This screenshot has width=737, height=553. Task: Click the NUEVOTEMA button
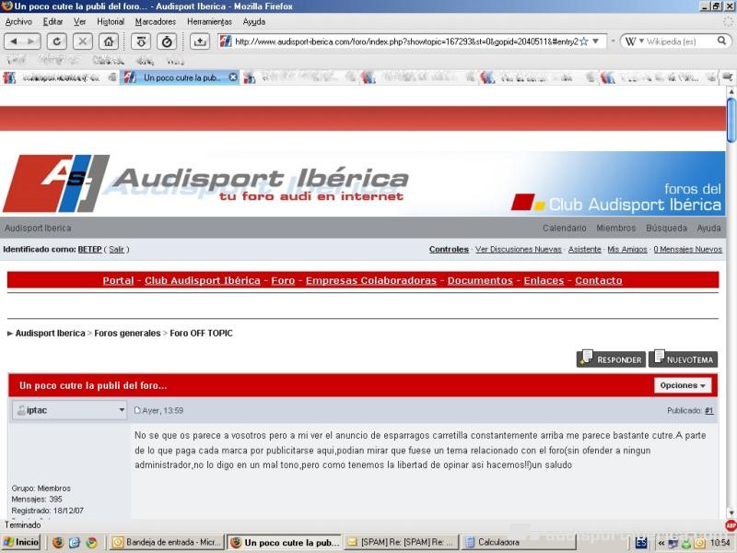pyautogui.click(x=683, y=359)
